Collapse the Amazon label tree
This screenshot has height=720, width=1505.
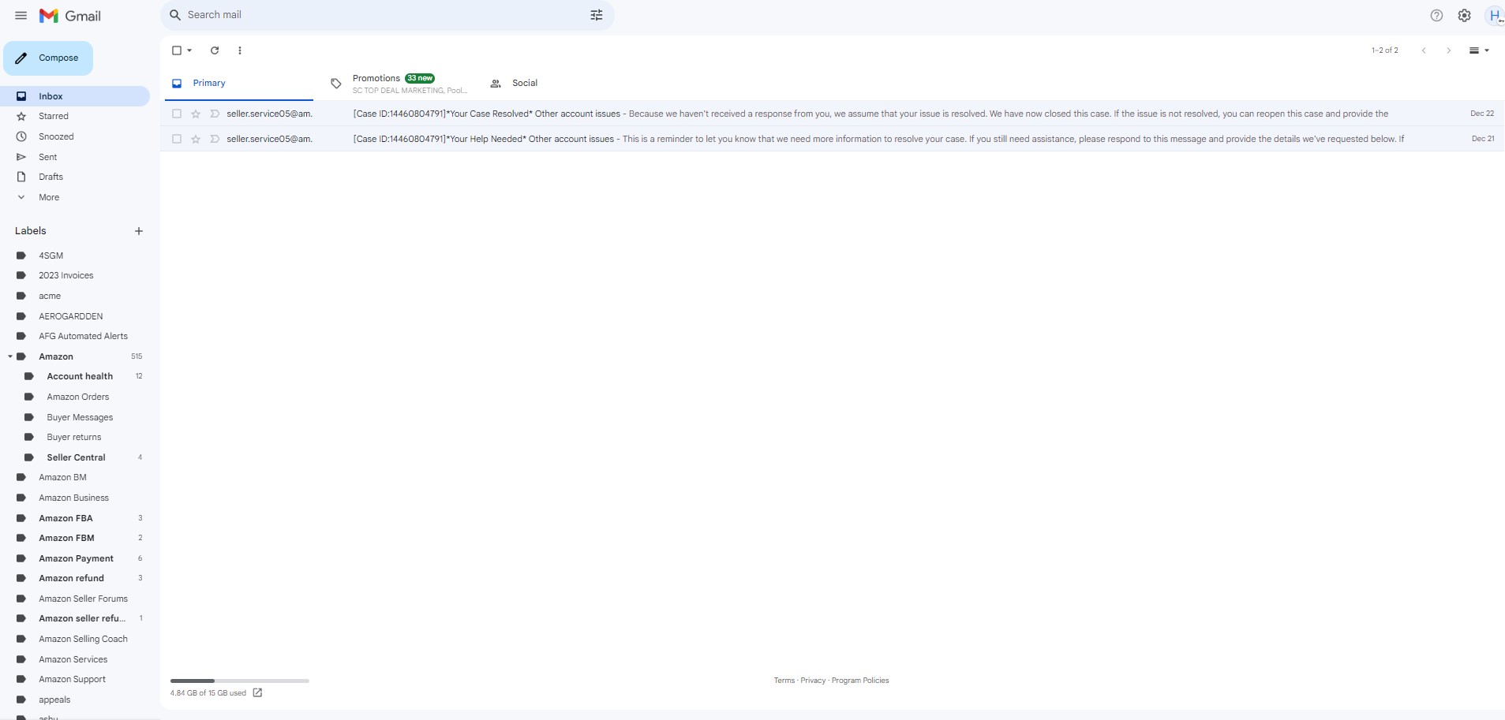coord(10,356)
